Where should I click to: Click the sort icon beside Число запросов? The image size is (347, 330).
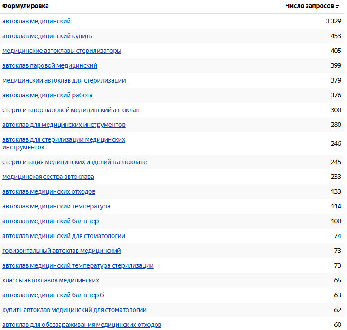point(338,6)
